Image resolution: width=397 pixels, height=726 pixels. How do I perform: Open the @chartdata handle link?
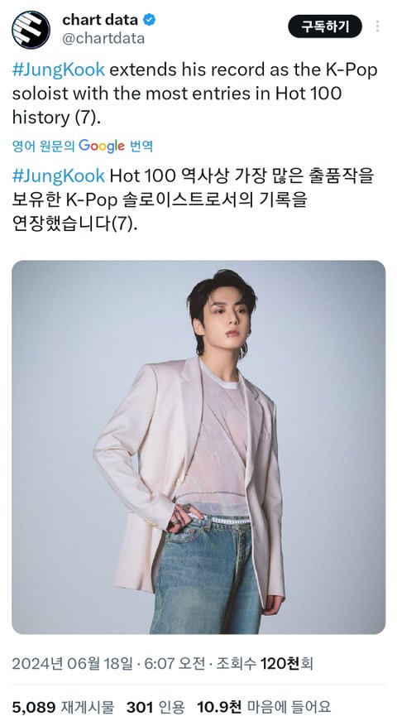pos(103,38)
